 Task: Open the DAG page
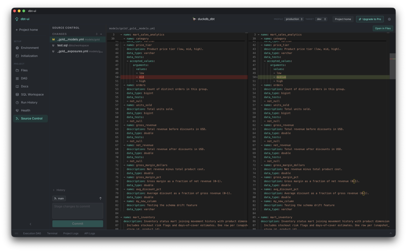point(30,78)
